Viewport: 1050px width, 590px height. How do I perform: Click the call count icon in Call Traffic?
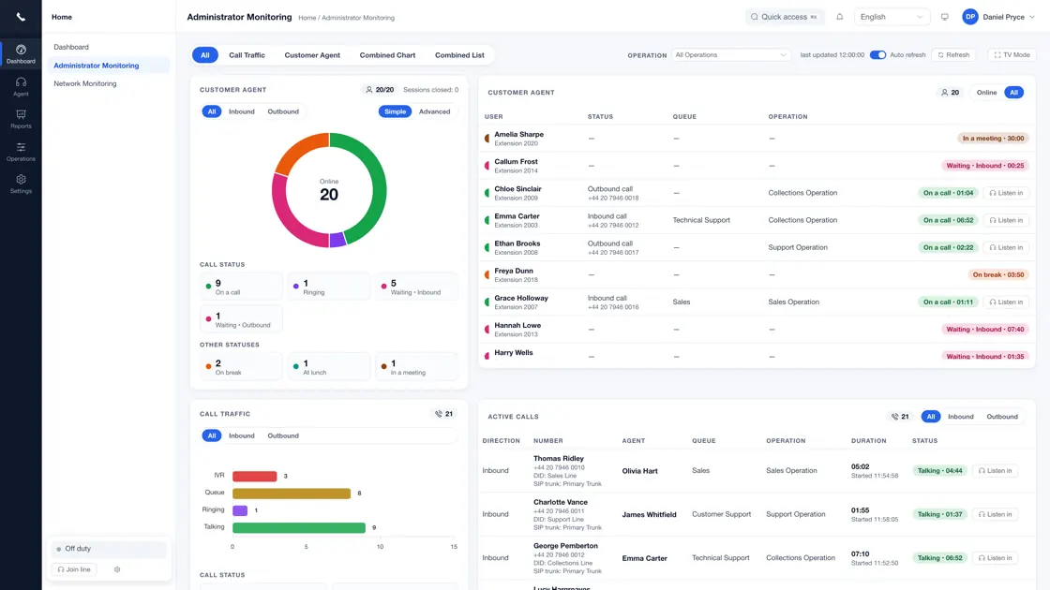(x=439, y=414)
